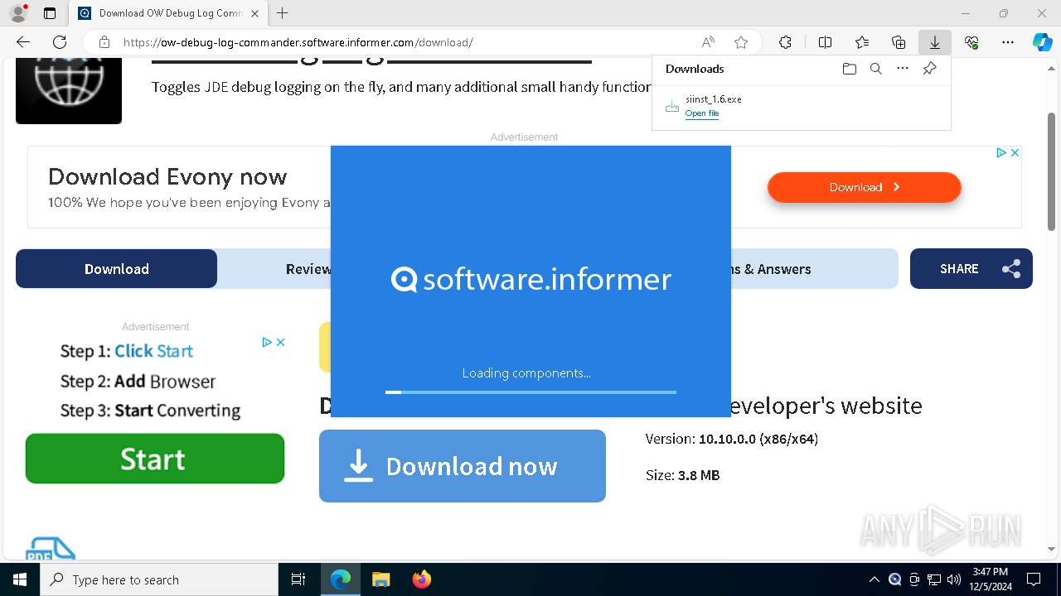Image resolution: width=1061 pixels, height=596 pixels.
Task: Open AdChoices info on top banner
Action: 1001,153
